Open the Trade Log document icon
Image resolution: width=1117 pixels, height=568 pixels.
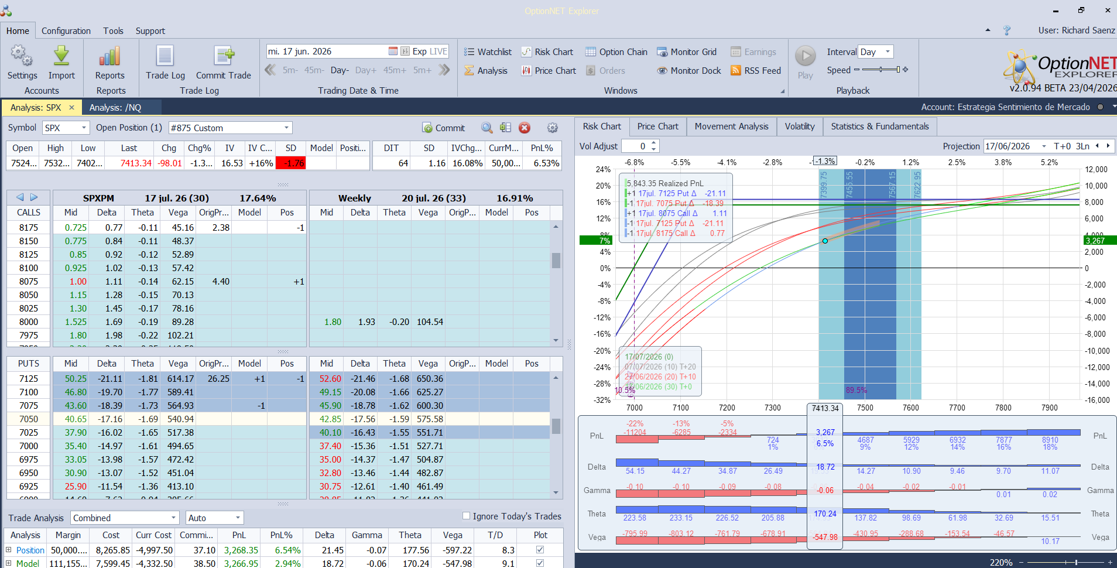(x=165, y=56)
